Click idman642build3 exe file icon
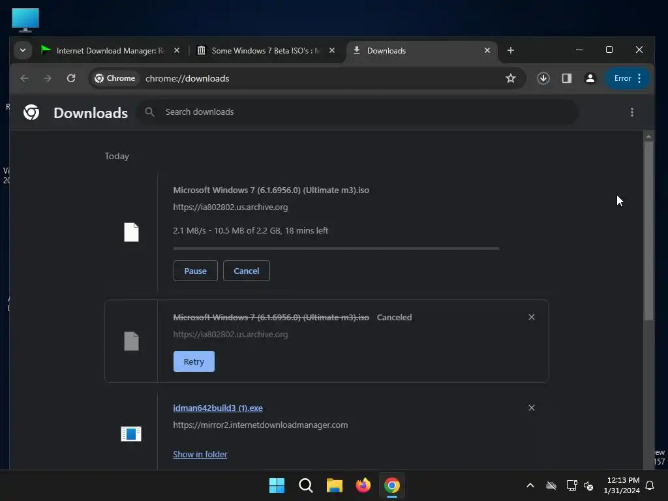Viewport: 668px width, 501px height. pyautogui.click(x=130, y=434)
